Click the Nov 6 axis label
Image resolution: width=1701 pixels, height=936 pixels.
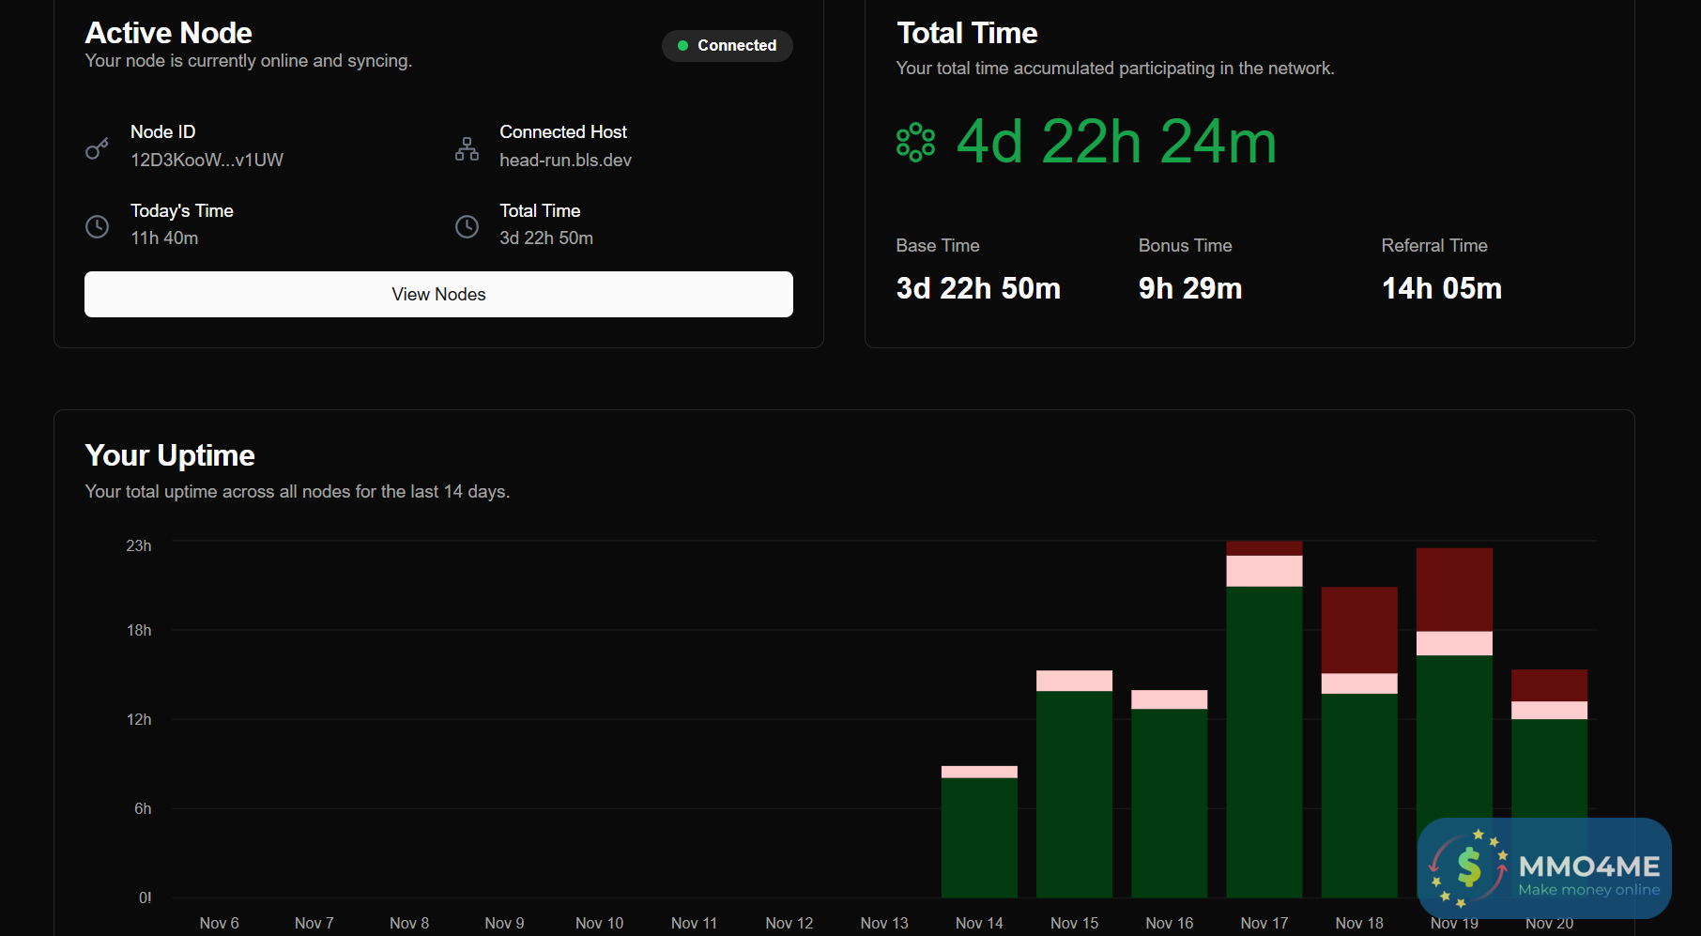tap(219, 923)
